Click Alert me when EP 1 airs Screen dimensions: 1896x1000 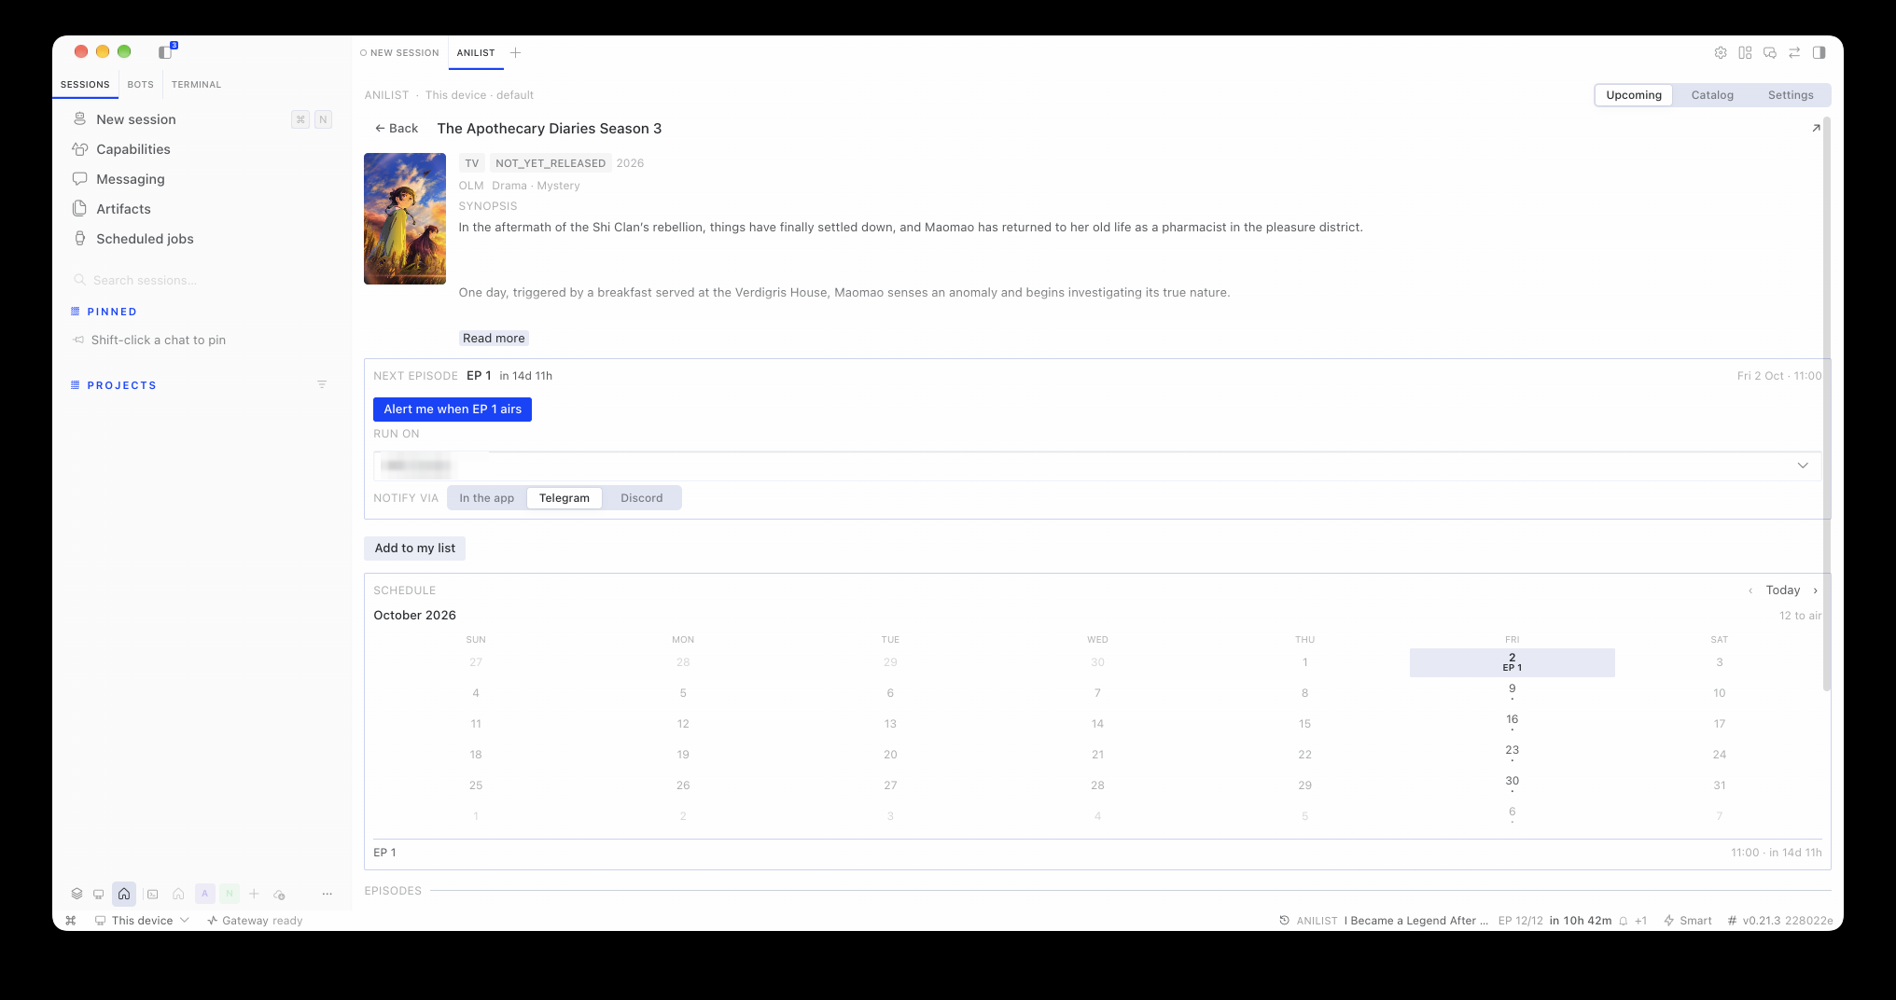(x=453, y=410)
